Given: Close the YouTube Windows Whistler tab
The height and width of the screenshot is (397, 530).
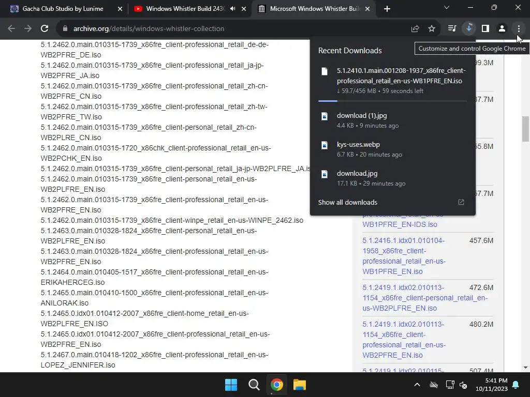Looking at the screenshot, I should tap(244, 9).
